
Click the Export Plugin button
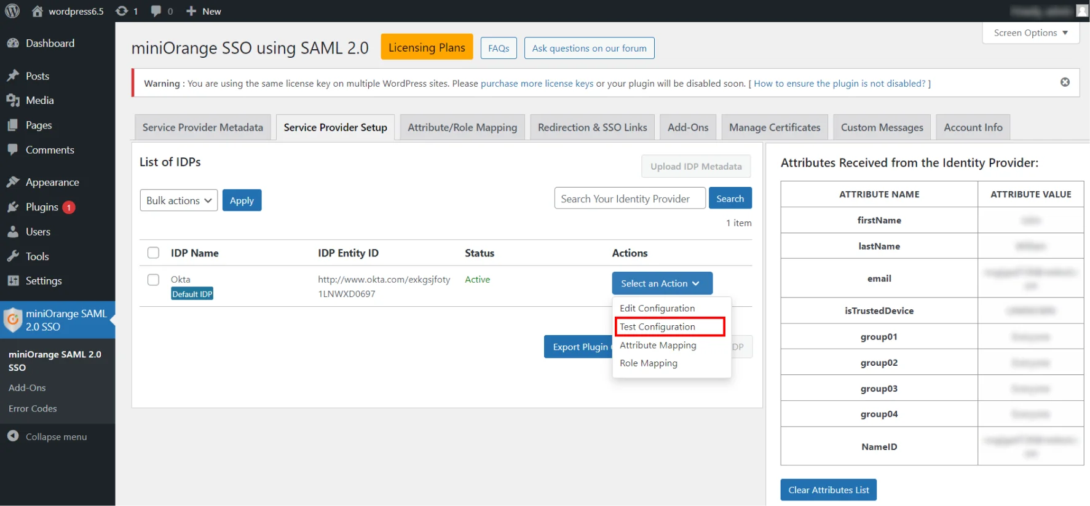(579, 347)
